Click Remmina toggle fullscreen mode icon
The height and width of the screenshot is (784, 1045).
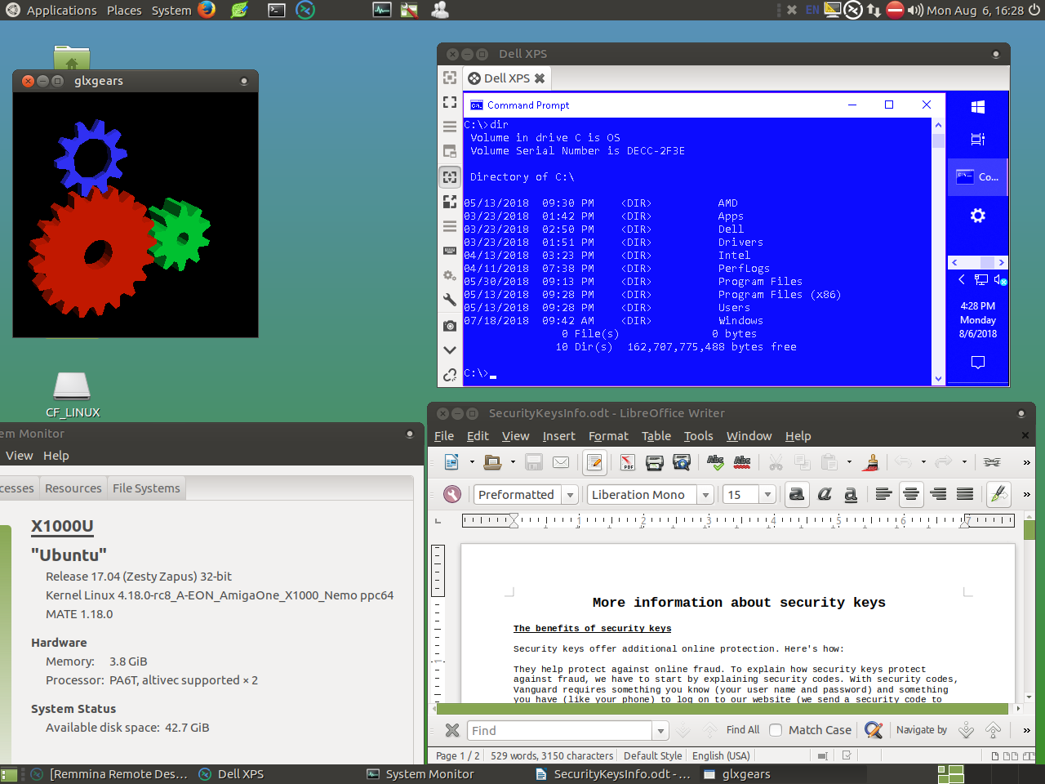click(x=450, y=102)
